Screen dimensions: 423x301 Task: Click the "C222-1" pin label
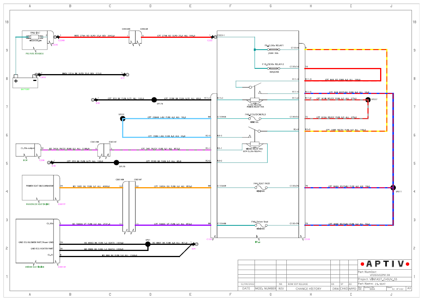click(221, 35)
